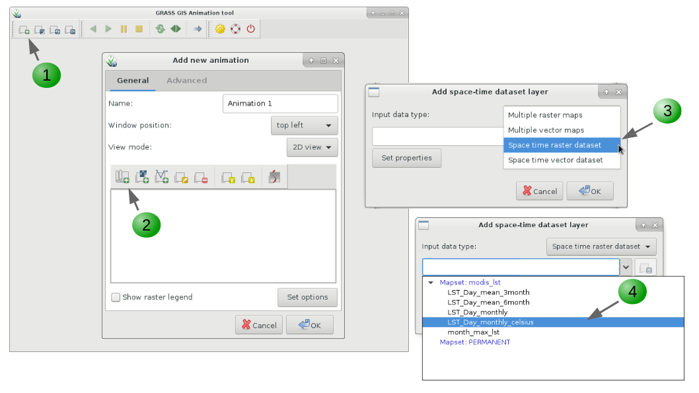Select Multiple vector maps option
This screenshot has width=699, height=393.
pos(562,130)
